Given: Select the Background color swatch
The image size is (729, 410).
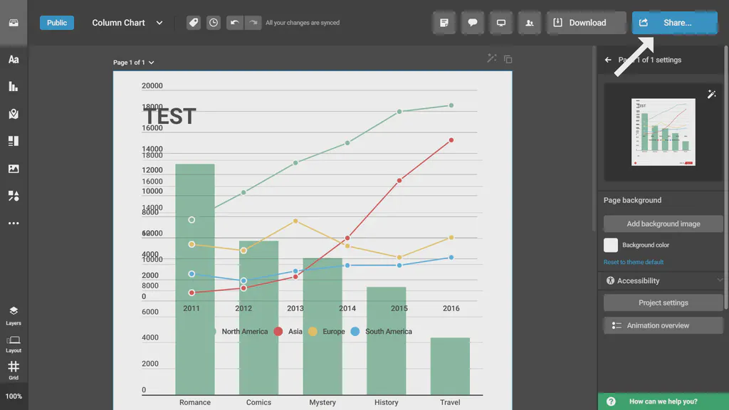Looking at the screenshot, I should pos(610,245).
